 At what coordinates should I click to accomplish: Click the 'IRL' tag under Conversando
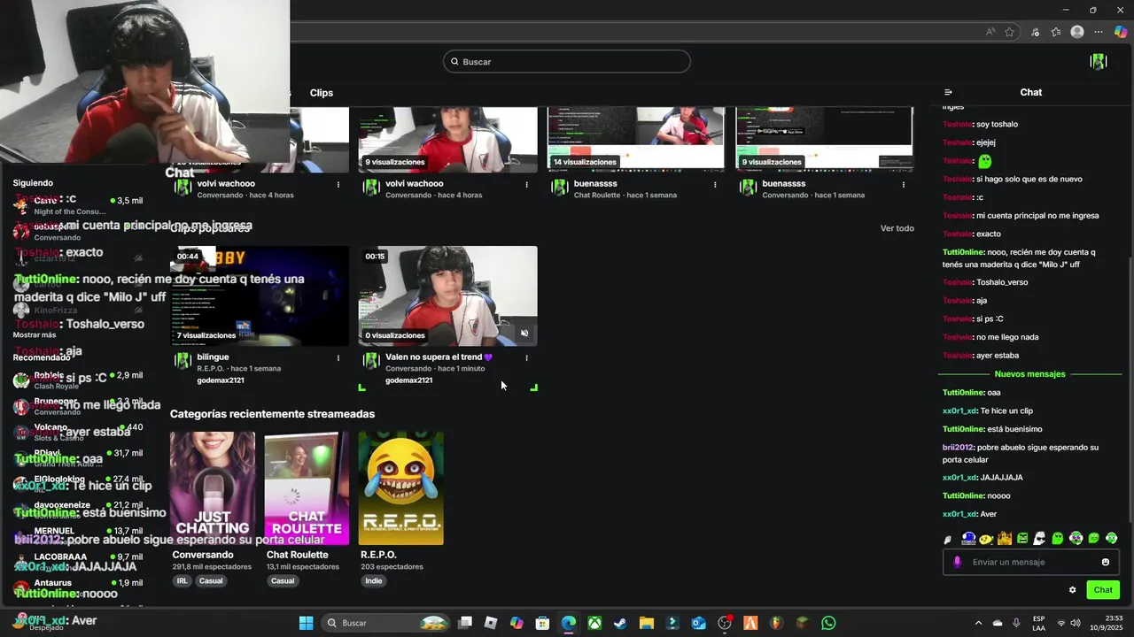coord(182,581)
